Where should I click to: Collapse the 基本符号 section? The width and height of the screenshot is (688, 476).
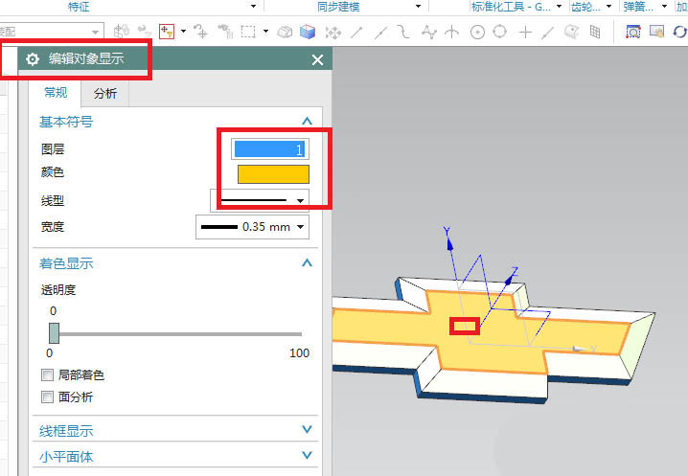(308, 121)
